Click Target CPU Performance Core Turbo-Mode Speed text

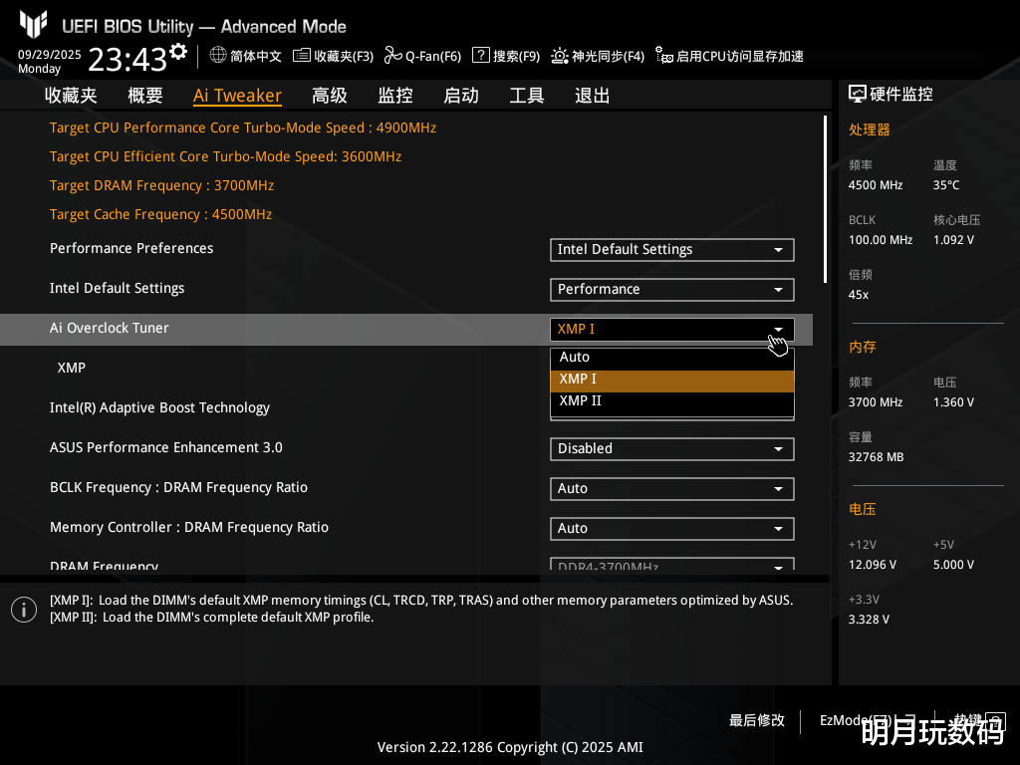point(243,127)
